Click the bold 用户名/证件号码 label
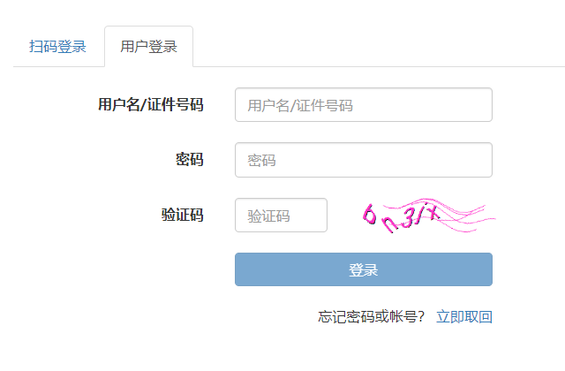565x371 pixels. click(151, 105)
